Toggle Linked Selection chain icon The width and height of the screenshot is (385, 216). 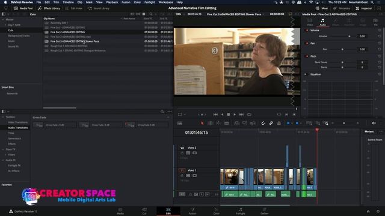pyautogui.click(x=271, y=123)
